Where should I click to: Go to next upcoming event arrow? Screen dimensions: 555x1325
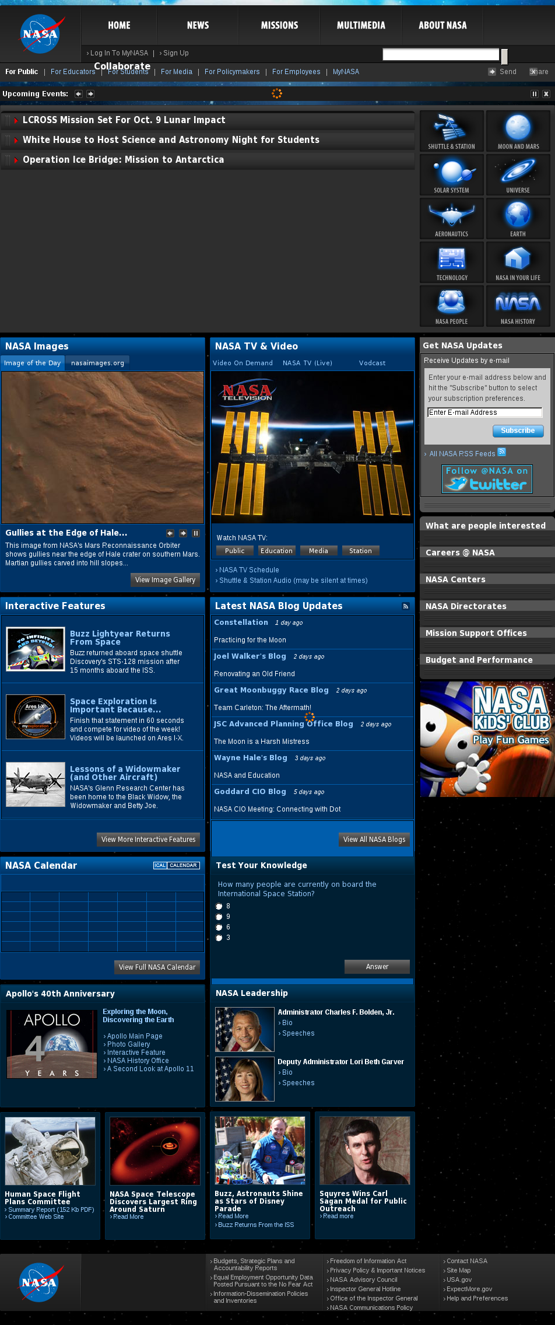(90, 94)
